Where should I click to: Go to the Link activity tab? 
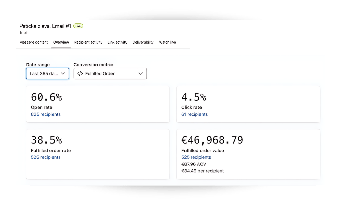(x=117, y=42)
